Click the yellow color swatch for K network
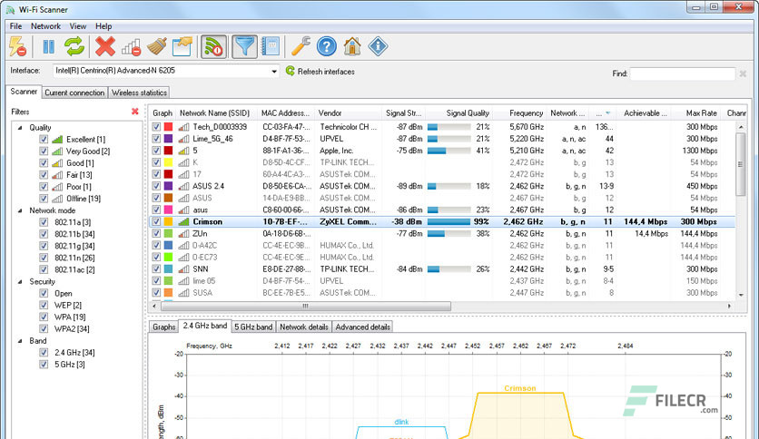The image size is (759, 439). [x=169, y=162]
